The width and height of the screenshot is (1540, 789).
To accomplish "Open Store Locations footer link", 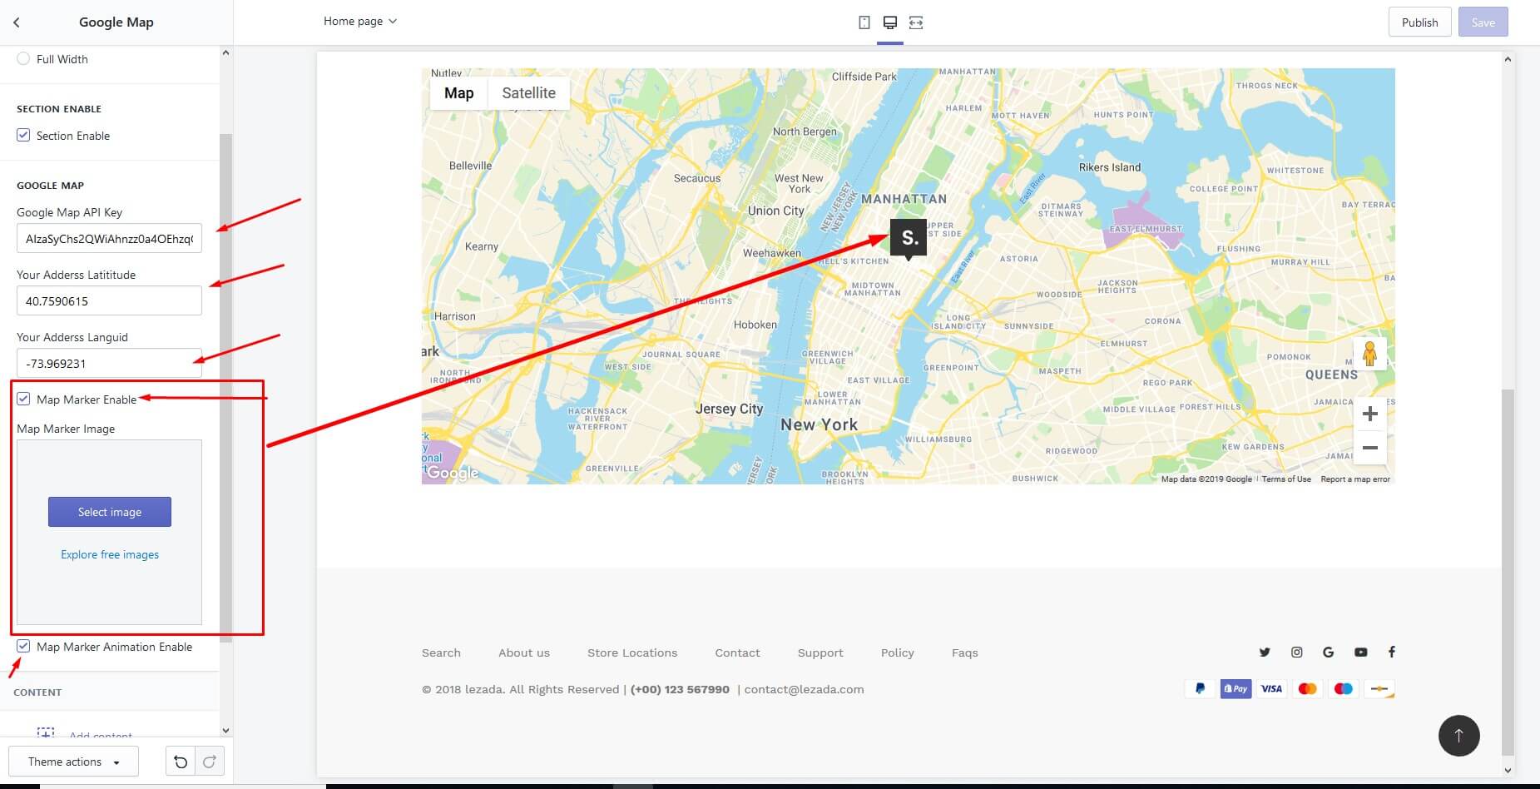I will (632, 653).
